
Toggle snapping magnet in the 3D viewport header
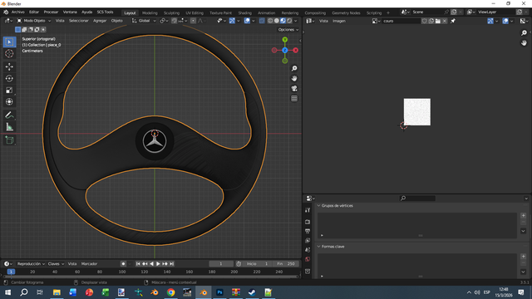[174, 21]
